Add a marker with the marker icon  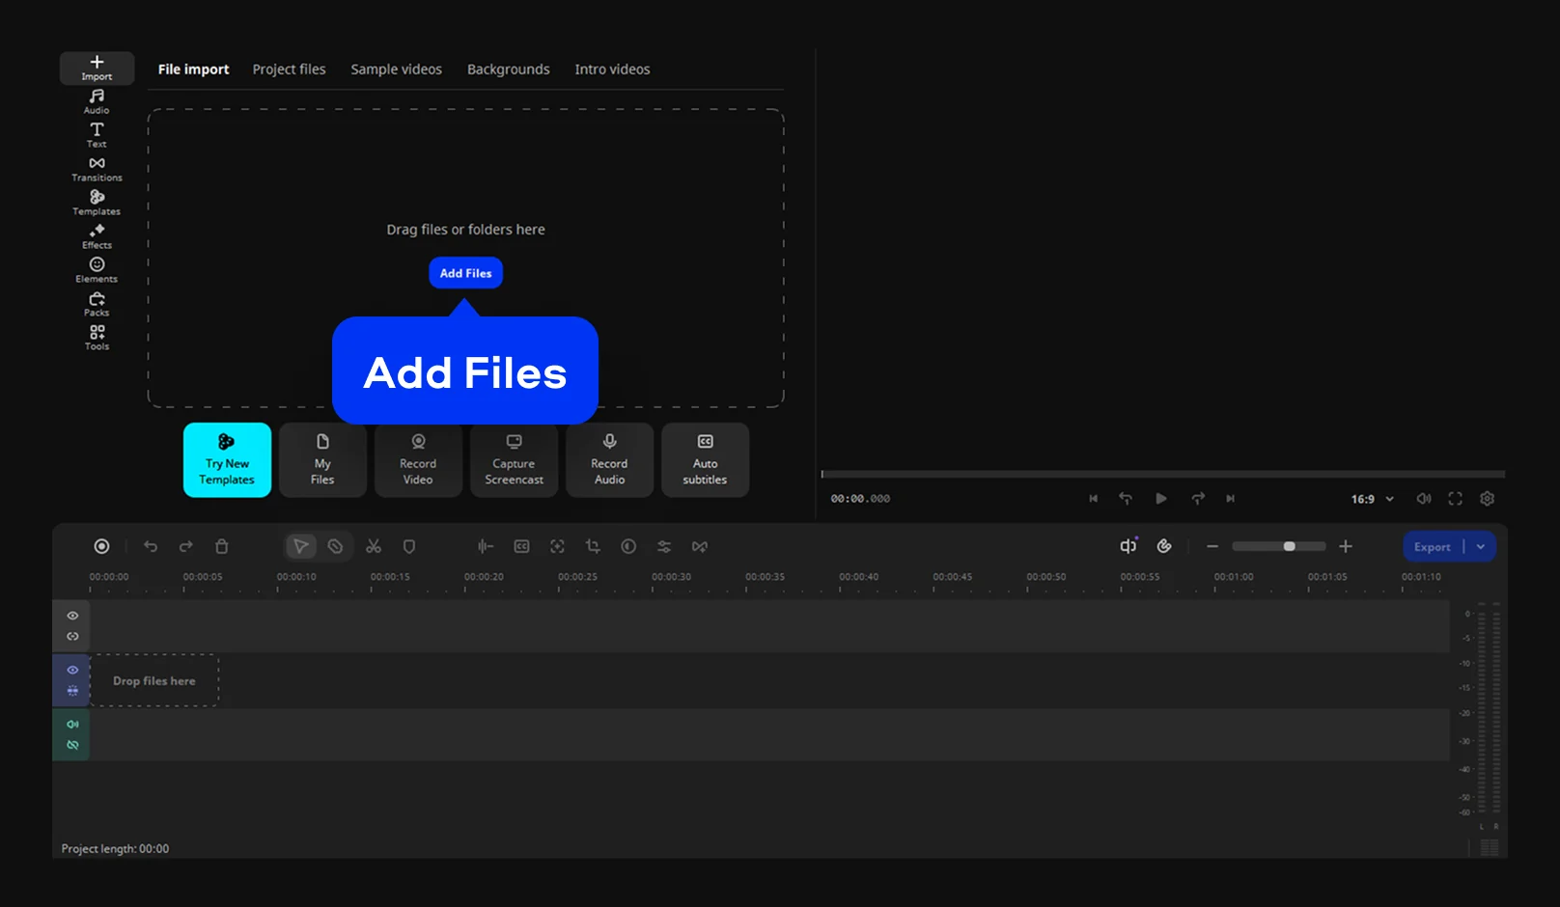click(x=409, y=546)
